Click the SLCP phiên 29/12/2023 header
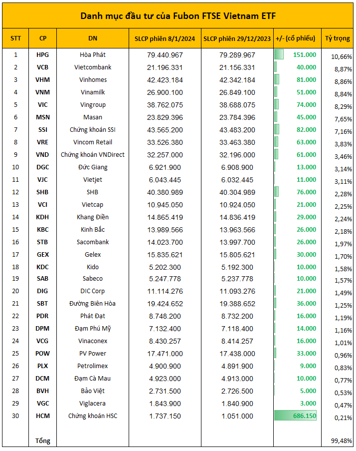 point(236,38)
